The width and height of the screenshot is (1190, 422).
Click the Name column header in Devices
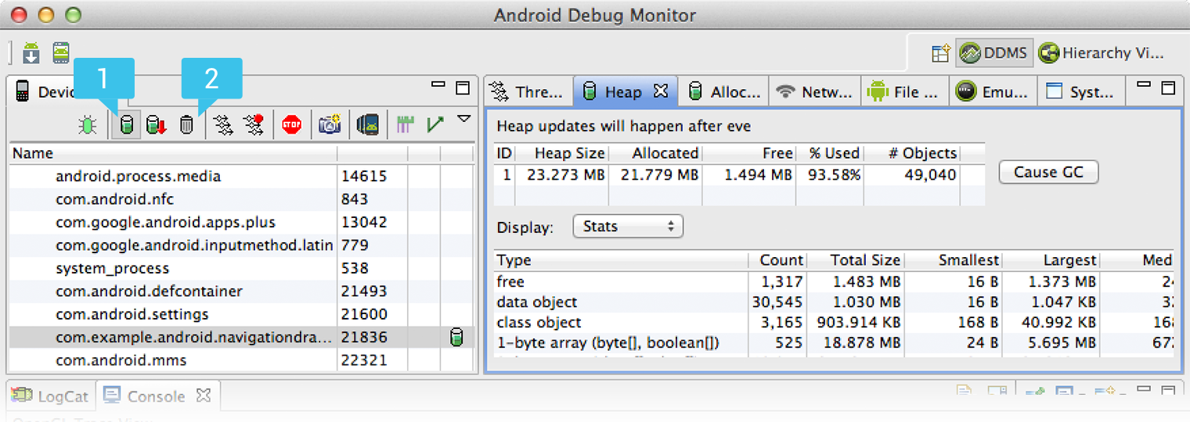(173, 153)
